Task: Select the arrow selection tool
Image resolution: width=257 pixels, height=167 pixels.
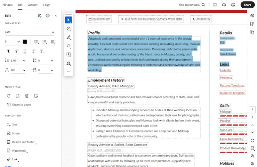Action: (69, 20)
